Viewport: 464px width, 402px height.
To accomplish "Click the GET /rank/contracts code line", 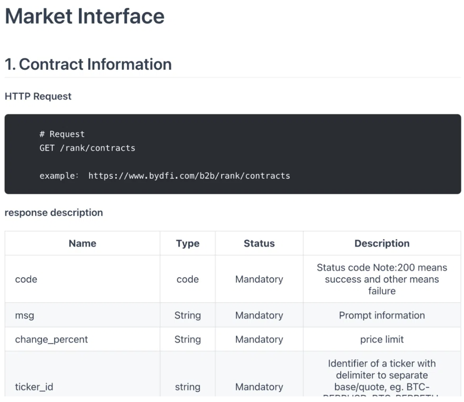I will pos(87,148).
